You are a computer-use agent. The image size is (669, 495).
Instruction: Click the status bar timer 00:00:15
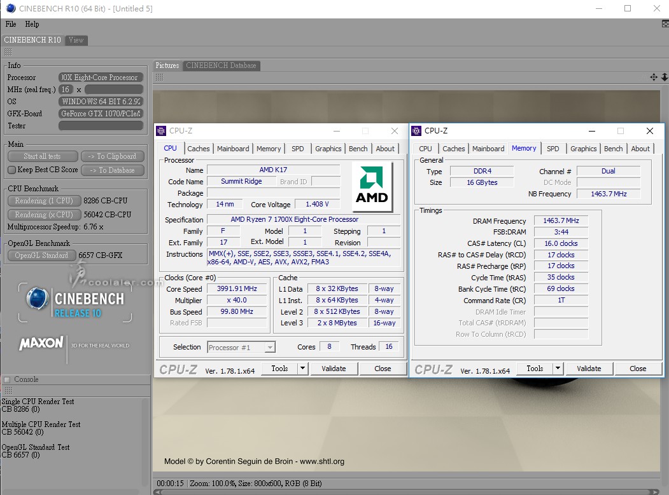point(170,484)
